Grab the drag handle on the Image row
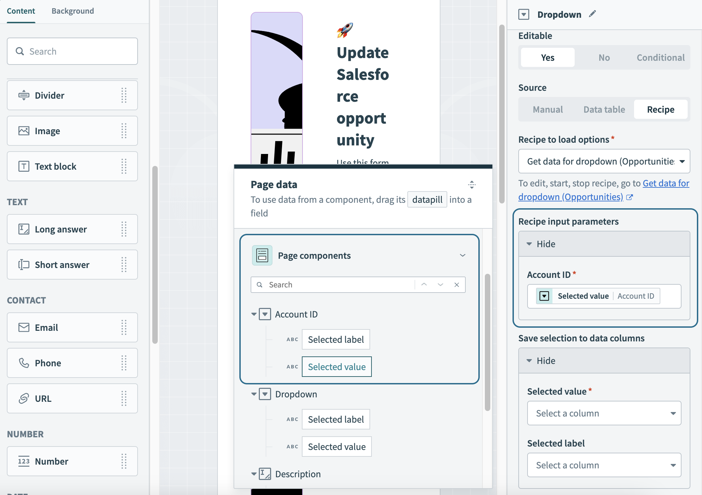The width and height of the screenshot is (702, 495). [x=124, y=131]
